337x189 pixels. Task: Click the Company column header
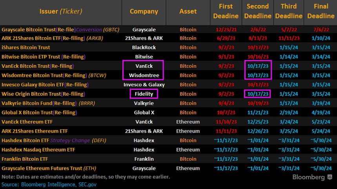click(144, 11)
